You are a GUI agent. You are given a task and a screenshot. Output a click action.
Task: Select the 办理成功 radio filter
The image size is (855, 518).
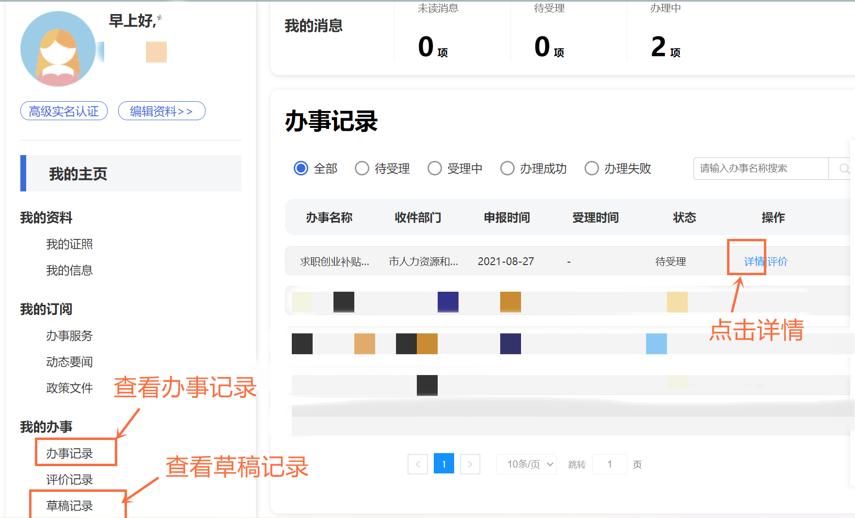507,168
